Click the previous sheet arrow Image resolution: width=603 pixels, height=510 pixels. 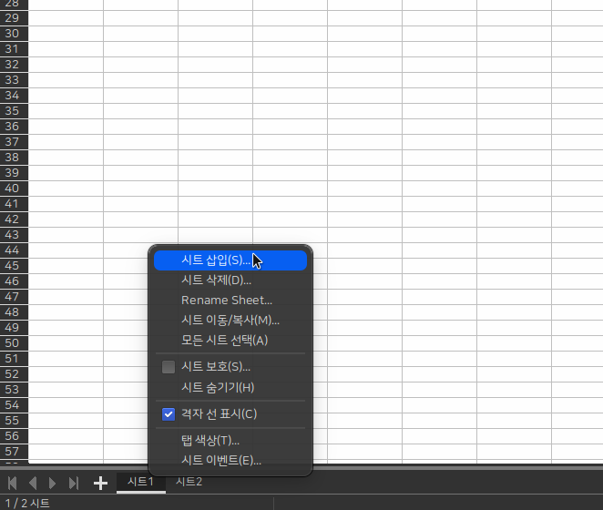33,483
